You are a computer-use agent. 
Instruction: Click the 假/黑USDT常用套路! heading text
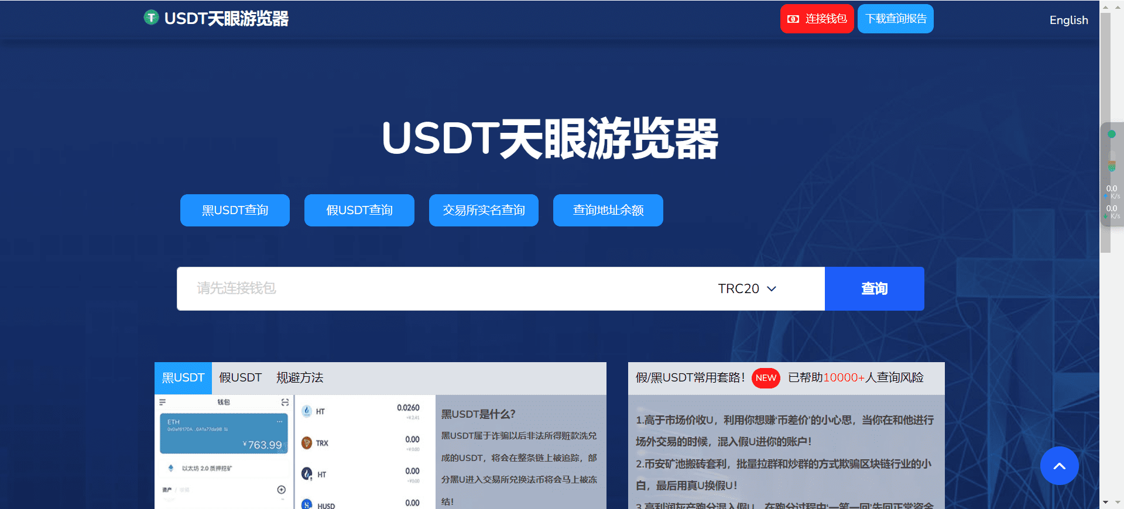click(x=690, y=378)
